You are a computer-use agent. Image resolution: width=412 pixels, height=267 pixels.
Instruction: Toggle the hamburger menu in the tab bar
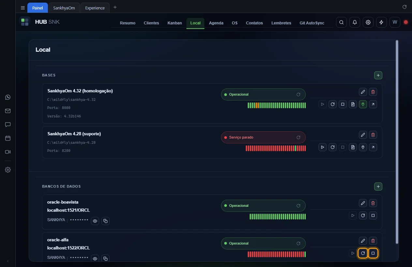[x=23, y=8]
